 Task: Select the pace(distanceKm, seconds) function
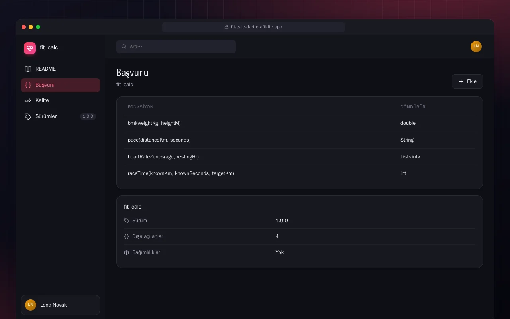300,140
